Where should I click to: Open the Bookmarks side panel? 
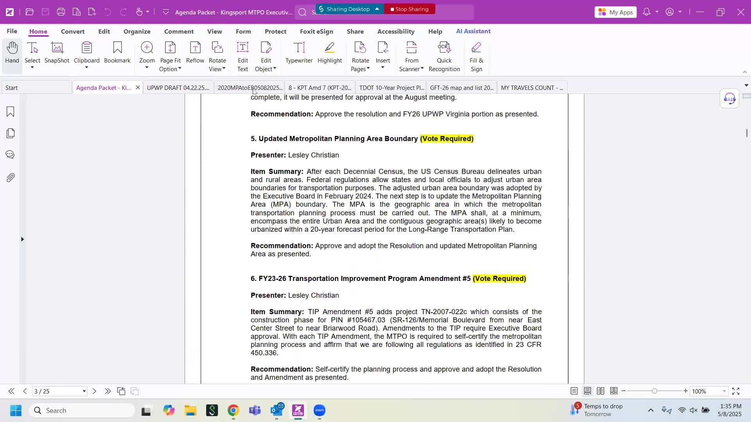click(x=11, y=112)
